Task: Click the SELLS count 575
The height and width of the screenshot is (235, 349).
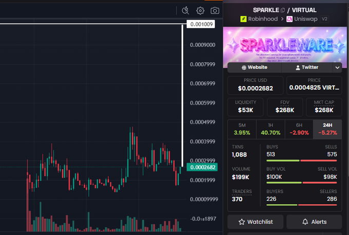Action: (x=332, y=155)
